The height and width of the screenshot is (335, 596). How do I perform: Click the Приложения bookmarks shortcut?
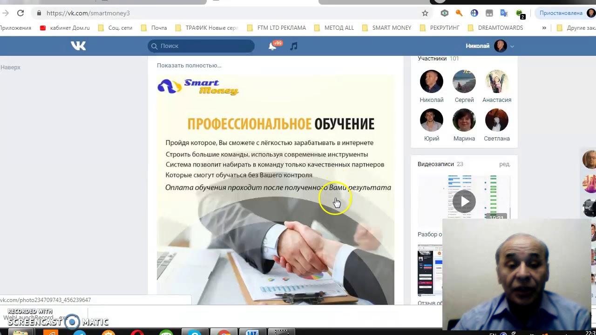point(15,28)
